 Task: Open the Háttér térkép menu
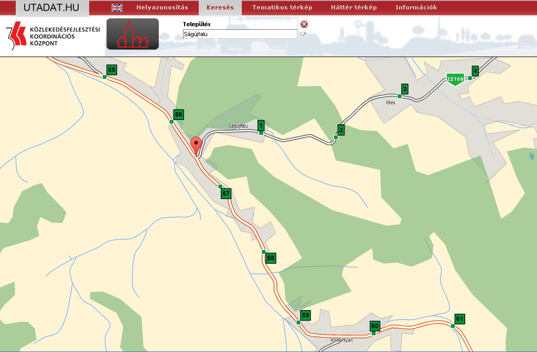tap(353, 8)
